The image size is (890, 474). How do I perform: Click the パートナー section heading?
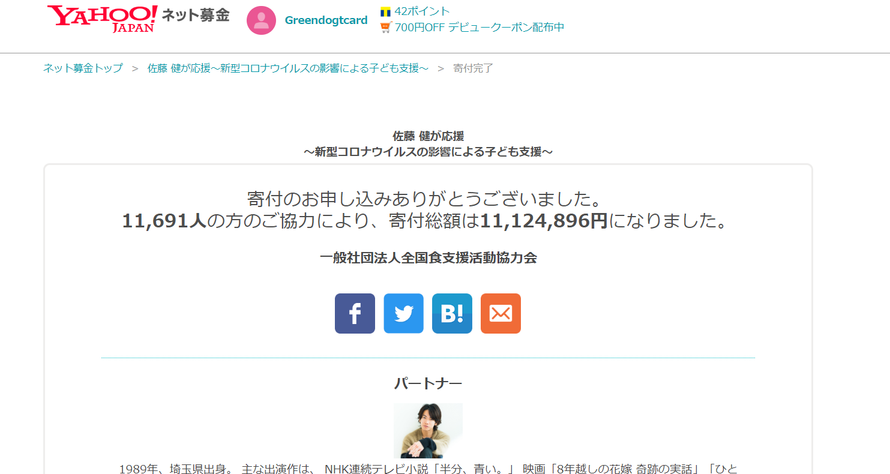[x=428, y=383]
